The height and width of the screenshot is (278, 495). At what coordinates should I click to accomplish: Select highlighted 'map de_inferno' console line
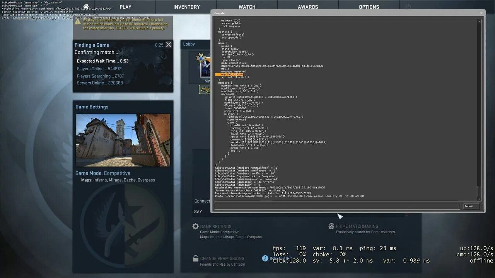[229, 75]
